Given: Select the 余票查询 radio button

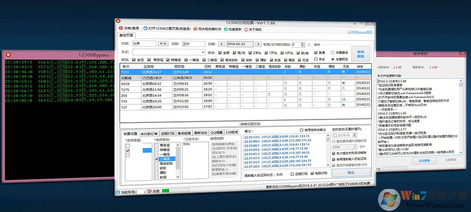Looking at the screenshot, I should point(333,53).
